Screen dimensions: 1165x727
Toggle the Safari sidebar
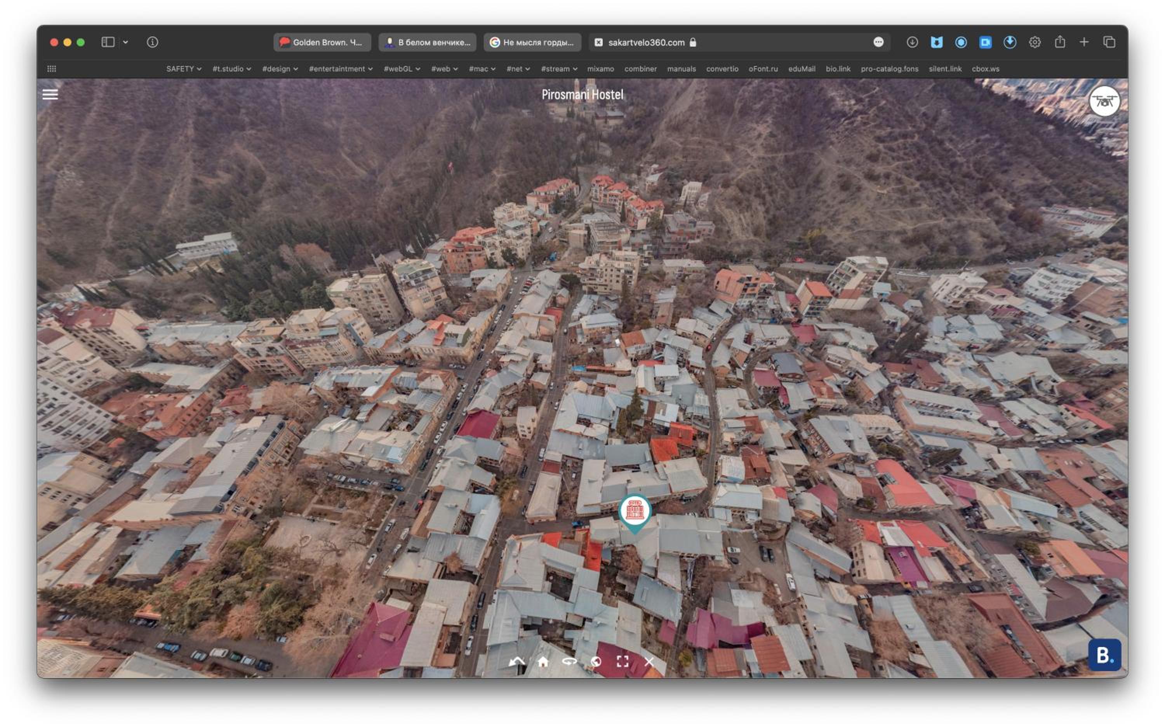coord(108,42)
